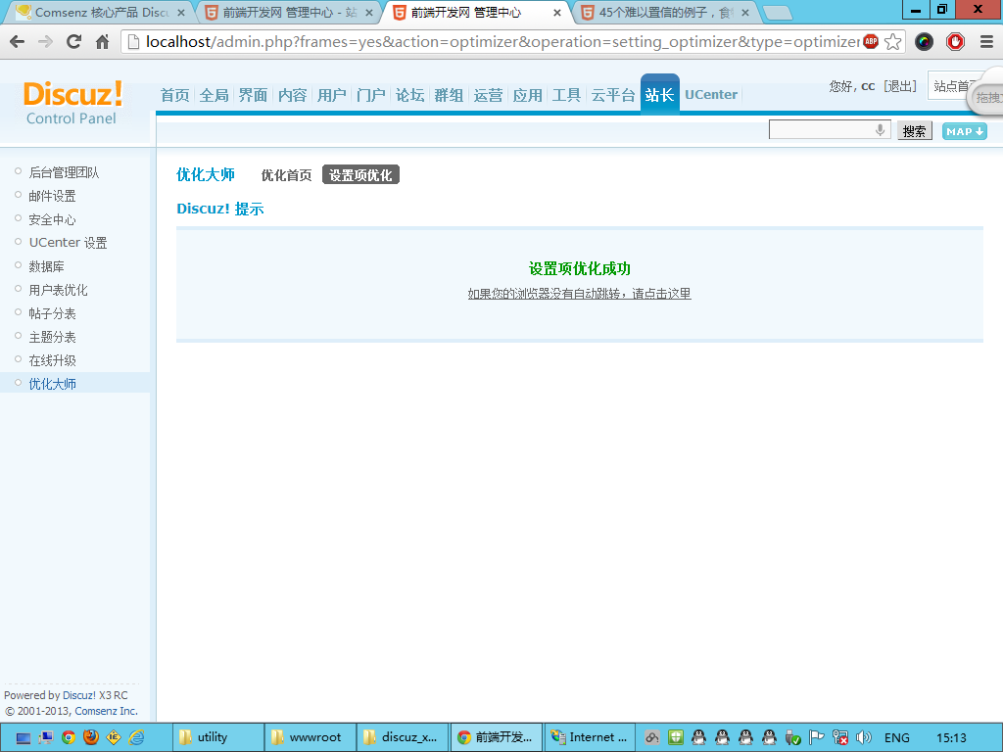This screenshot has width=1003, height=752.
Task: Click the volume speaker tray icon
Action: click(x=864, y=737)
